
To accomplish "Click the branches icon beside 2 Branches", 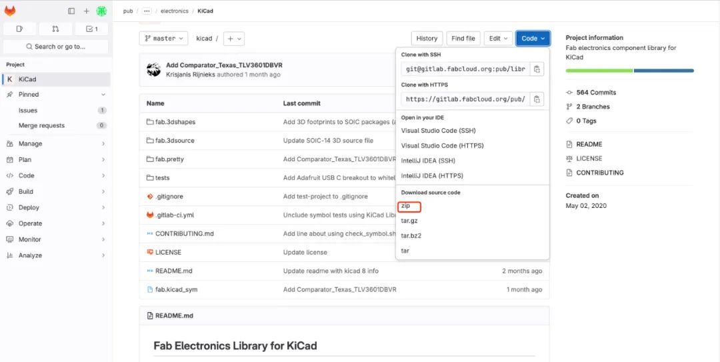I will point(569,107).
